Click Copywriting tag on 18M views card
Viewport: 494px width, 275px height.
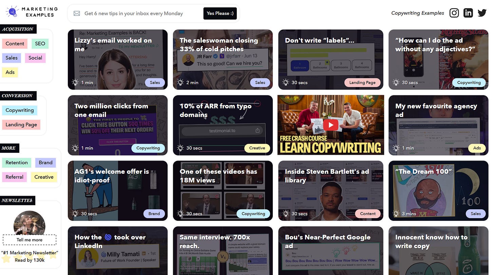point(253,214)
